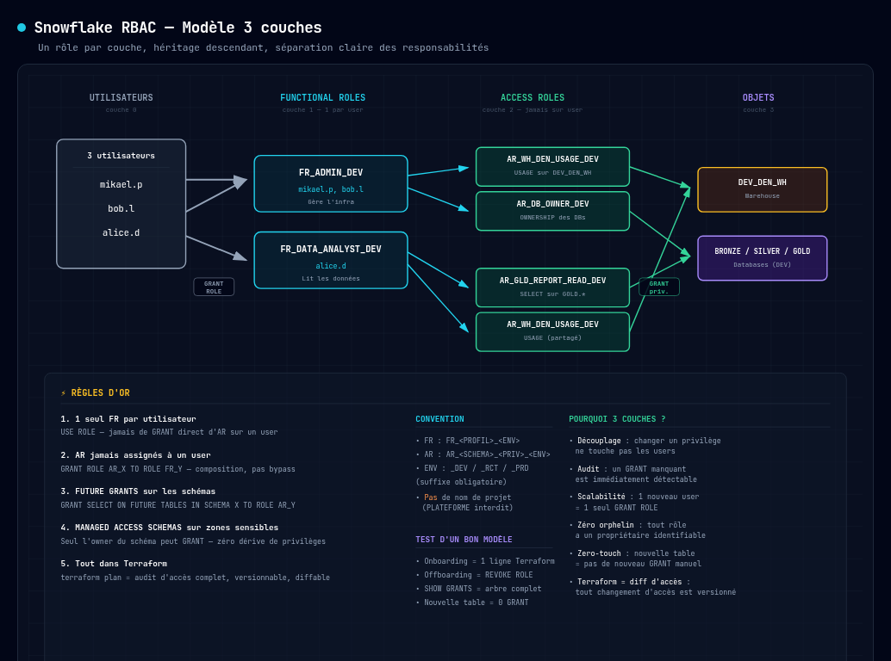Select the 'Zero-touch' bullet point
The image size is (891, 661).
coord(636,559)
